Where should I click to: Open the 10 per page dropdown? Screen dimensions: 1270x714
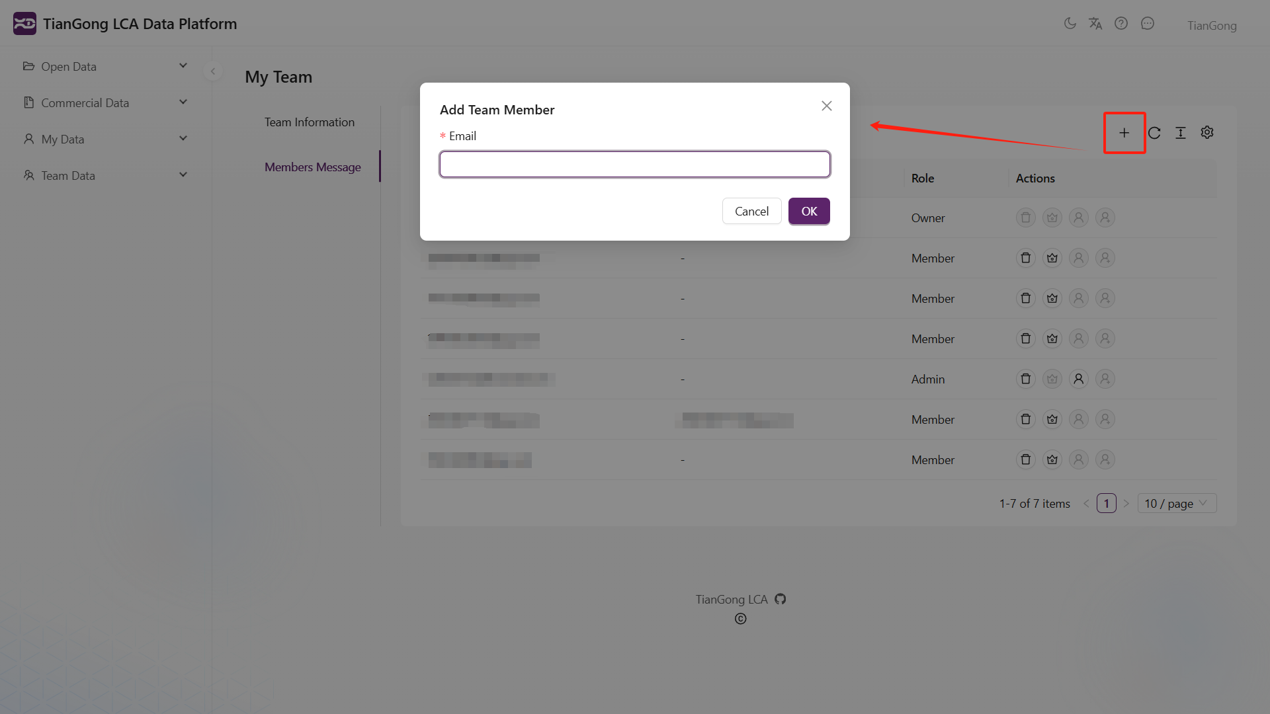(x=1177, y=503)
